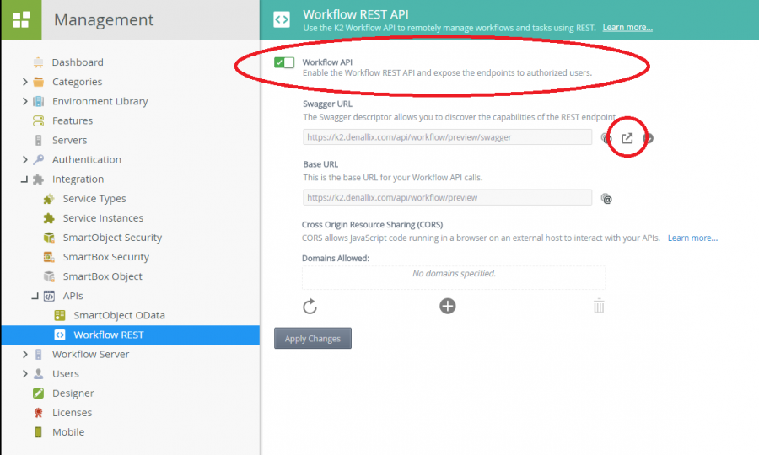The height and width of the screenshot is (455, 759).
Task: Click the Management heading text
Action: click(x=104, y=20)
